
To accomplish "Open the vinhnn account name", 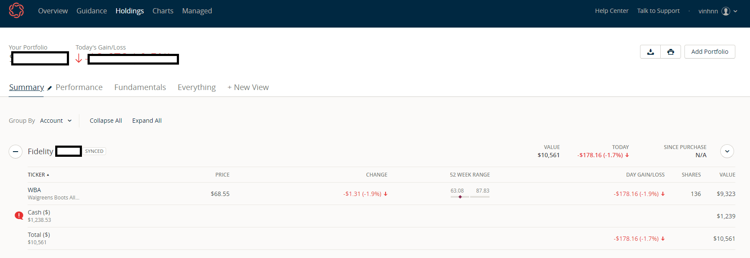I will tap(708, 11).
